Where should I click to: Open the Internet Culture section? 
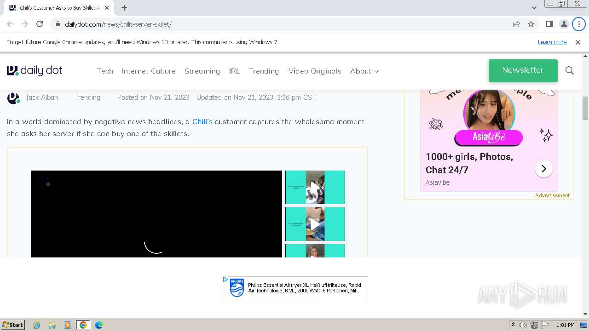[x=149, y=71]
